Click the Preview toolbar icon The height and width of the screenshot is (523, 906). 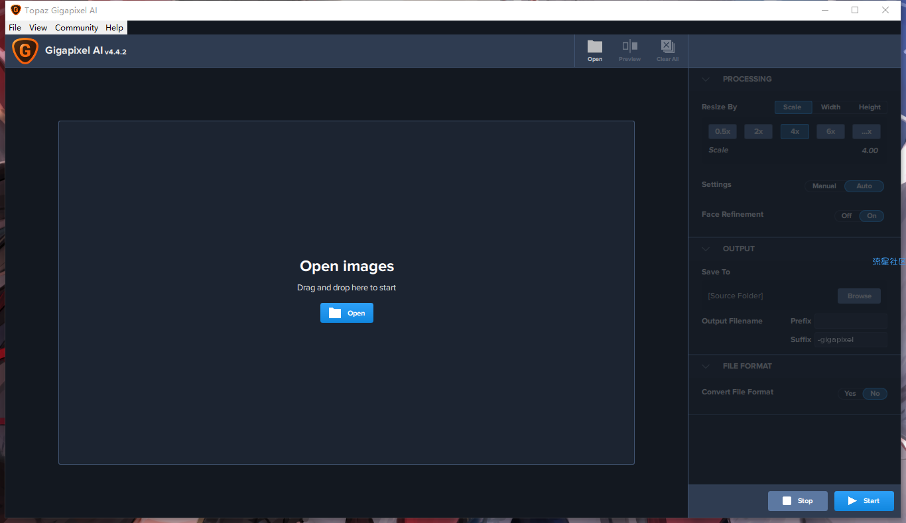click(x=629, y=50)
